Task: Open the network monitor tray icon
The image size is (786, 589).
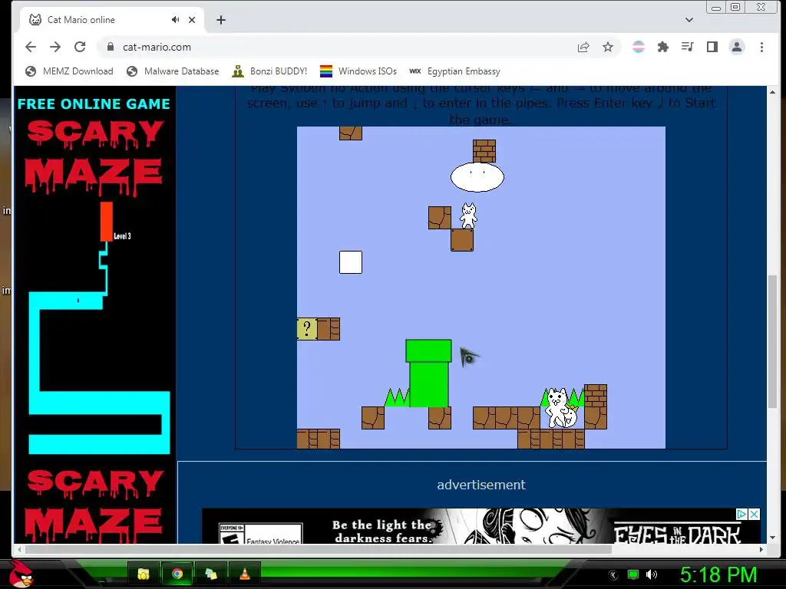Action: (633, 574)
